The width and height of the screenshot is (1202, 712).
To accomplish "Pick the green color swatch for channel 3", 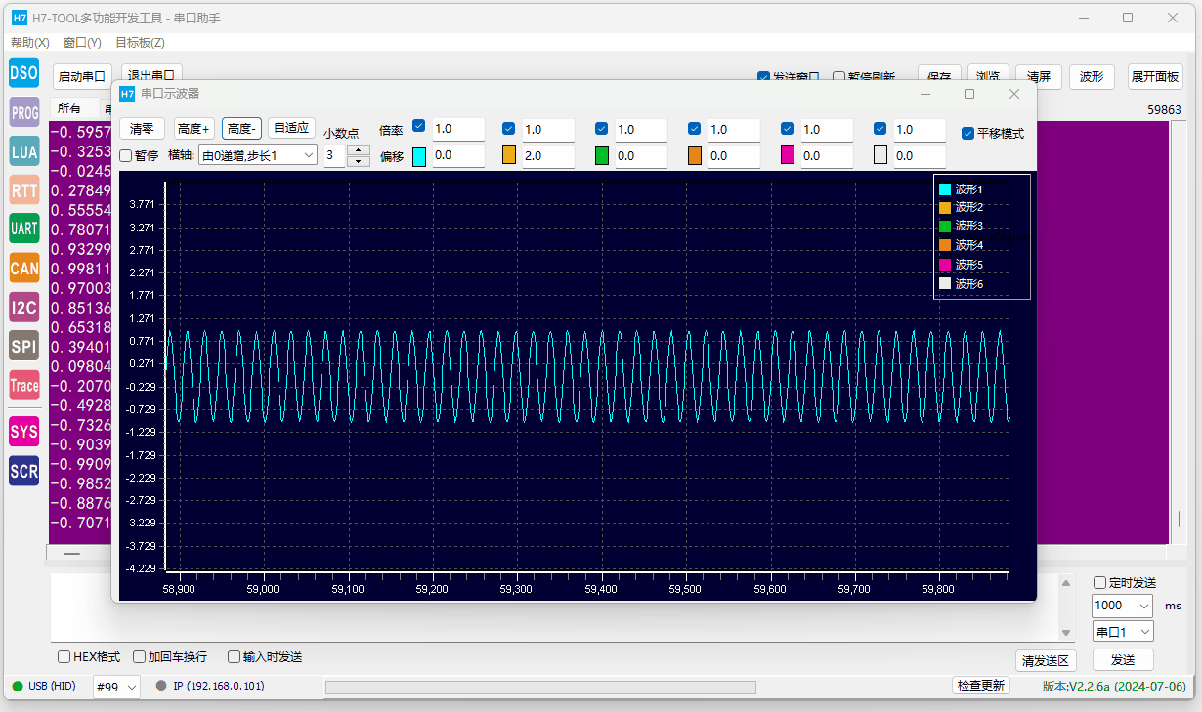I will (x=602, y=155).
